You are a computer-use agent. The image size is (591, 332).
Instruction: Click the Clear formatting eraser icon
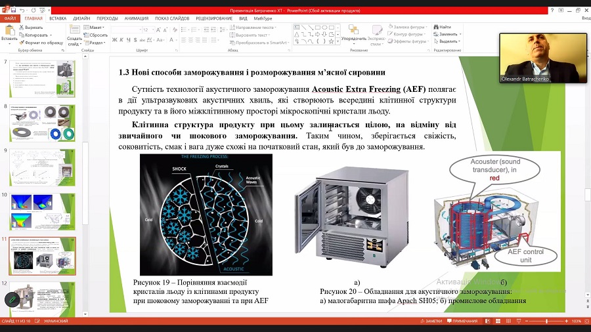175,30
